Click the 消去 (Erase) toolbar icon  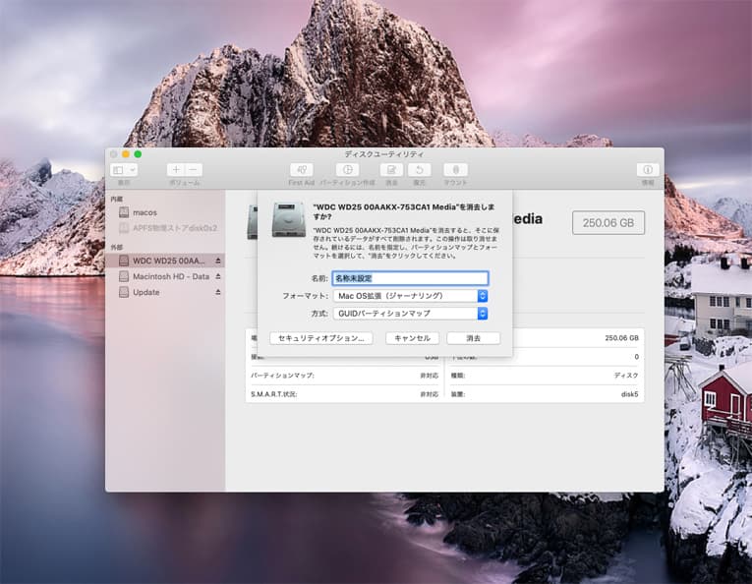(x=391, y=170)
